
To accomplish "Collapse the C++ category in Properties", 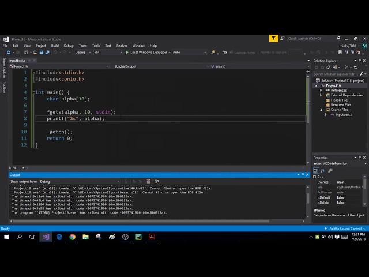I will 315,177.
